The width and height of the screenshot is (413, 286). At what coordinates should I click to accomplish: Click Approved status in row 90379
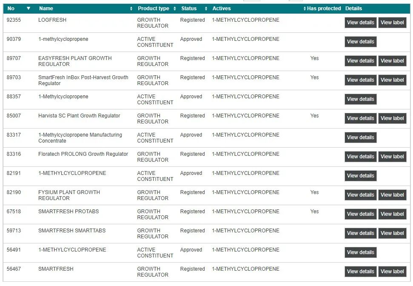tap(191, 39)
